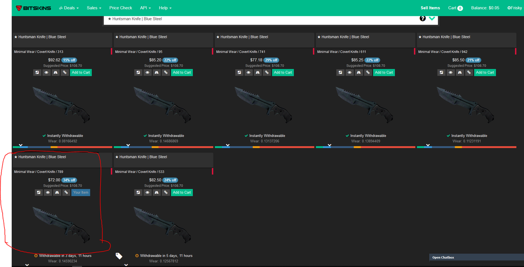The width and height of the screenshot is (524, 267).
Task: Open Steam icon on the $72.00 listing
Action: [38, 192]
